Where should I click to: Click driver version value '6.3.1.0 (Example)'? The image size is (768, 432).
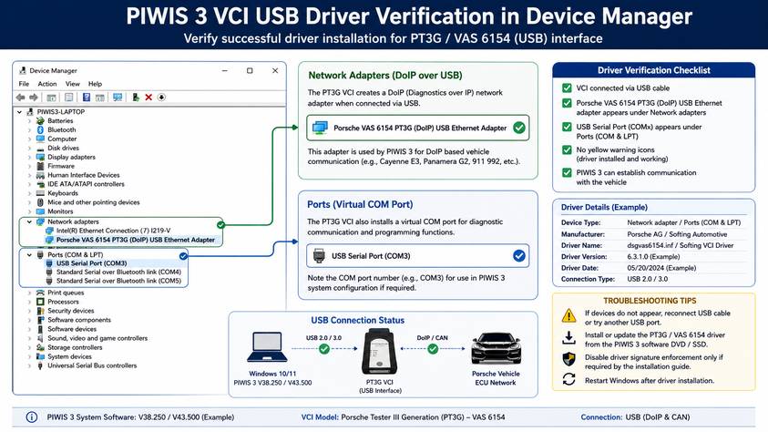tap(653, 257)
